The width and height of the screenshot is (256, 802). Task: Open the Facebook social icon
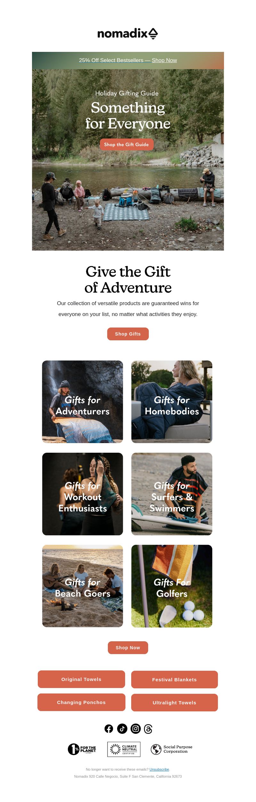109,729
